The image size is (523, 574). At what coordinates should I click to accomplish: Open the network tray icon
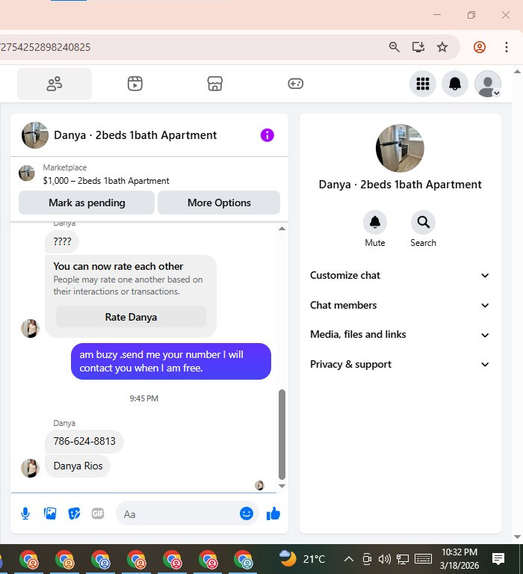[403, 559]
